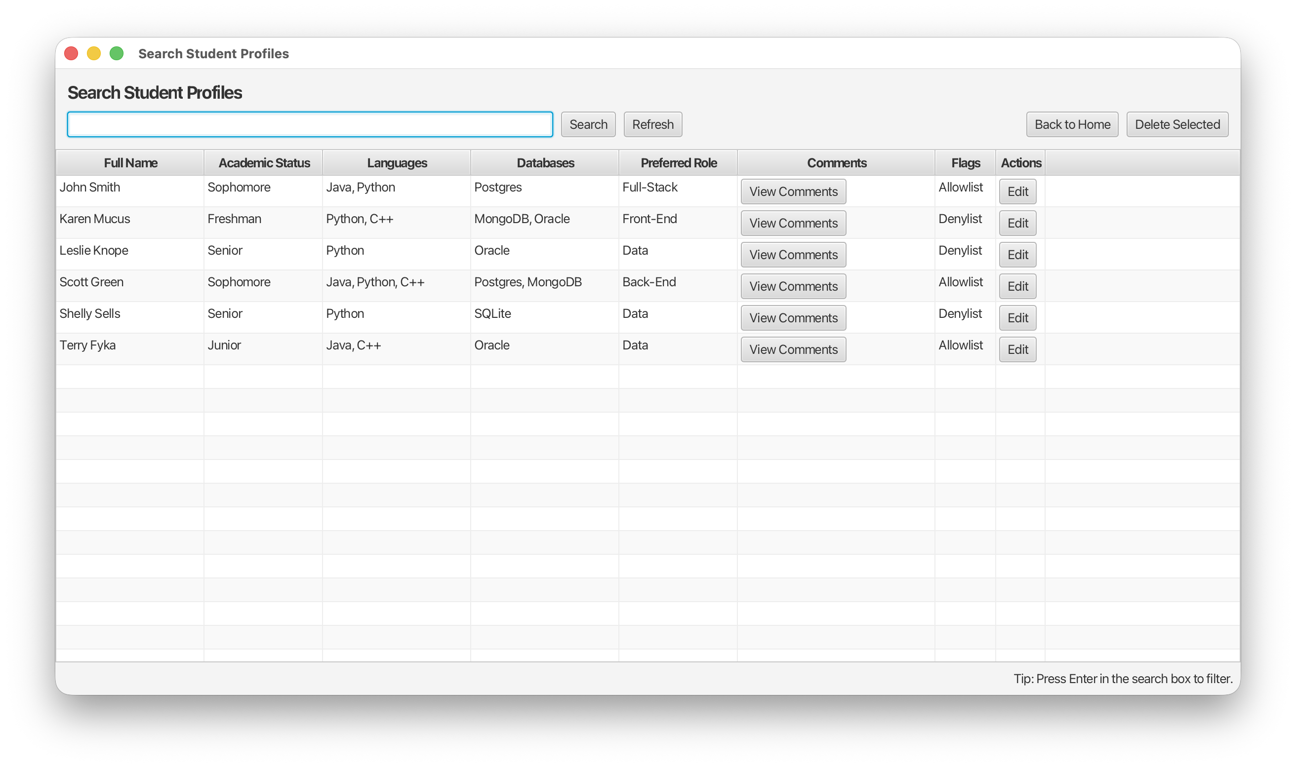
Task: View Comments for Scott Green
Action: pos(793,286)
